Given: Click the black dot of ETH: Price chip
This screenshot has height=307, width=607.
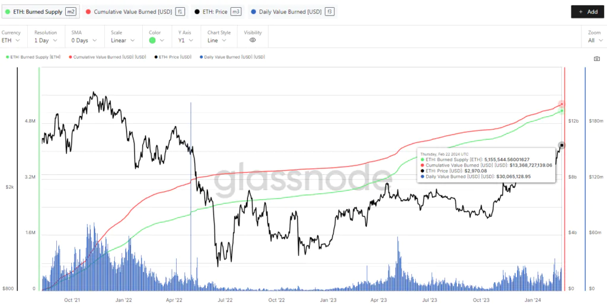Looking at the screenshot, I should [197, 11].
